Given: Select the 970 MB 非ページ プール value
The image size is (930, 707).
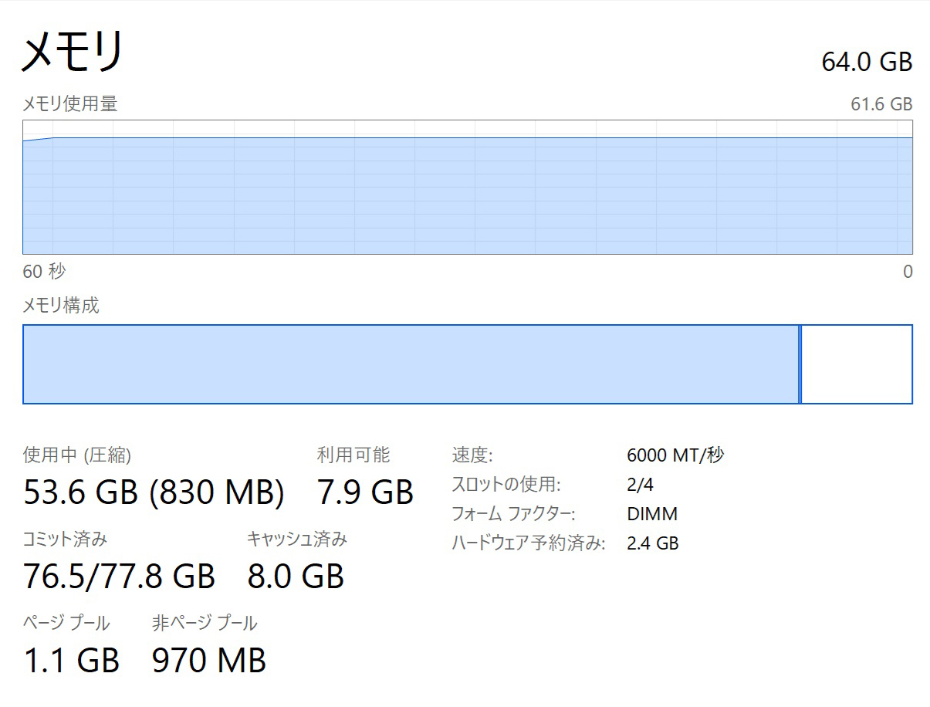Looking at the screenshot, I should 209,660.
